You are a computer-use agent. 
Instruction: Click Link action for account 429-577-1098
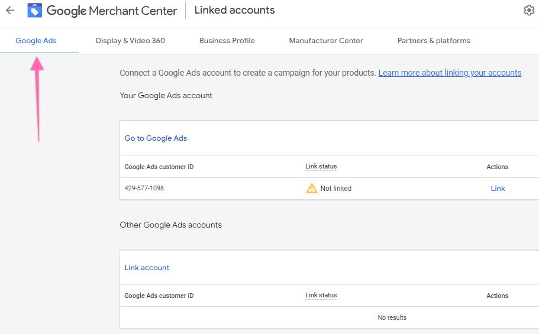(x=498, y=189)
